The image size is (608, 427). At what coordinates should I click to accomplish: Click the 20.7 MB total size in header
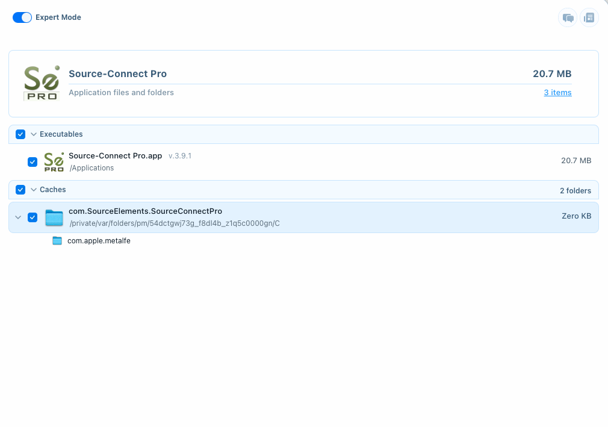552,73
